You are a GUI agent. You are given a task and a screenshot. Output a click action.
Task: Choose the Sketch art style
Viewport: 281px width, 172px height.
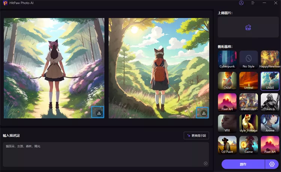click(270, 102)
